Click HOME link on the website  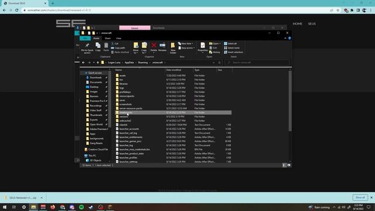[x=297, y=23]
